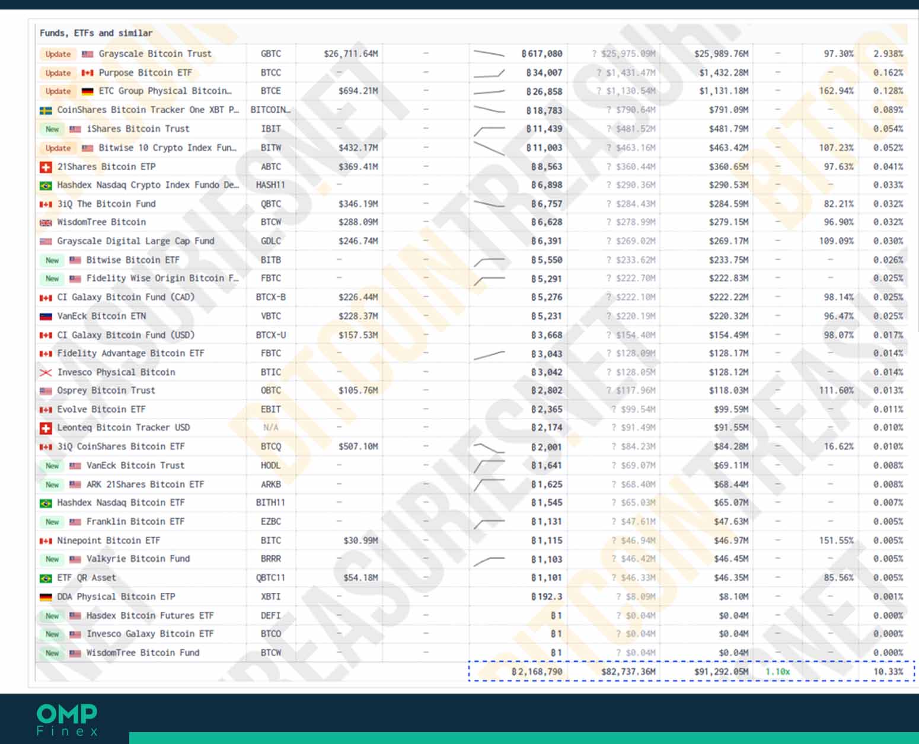Click the total percentage 10.33%
The height and width of the screenshot is (744, 919).
[x=888, y=672]
